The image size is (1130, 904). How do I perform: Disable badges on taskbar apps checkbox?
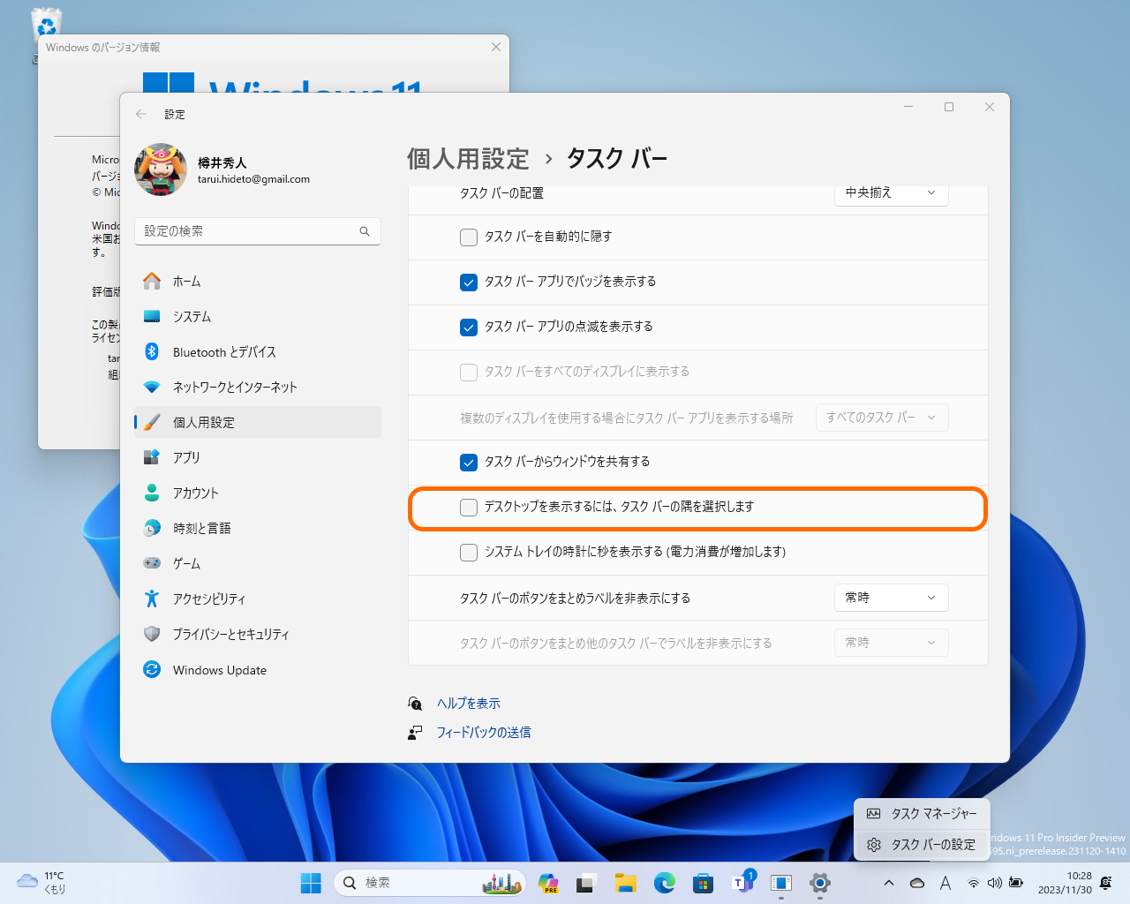pos(468,282)
